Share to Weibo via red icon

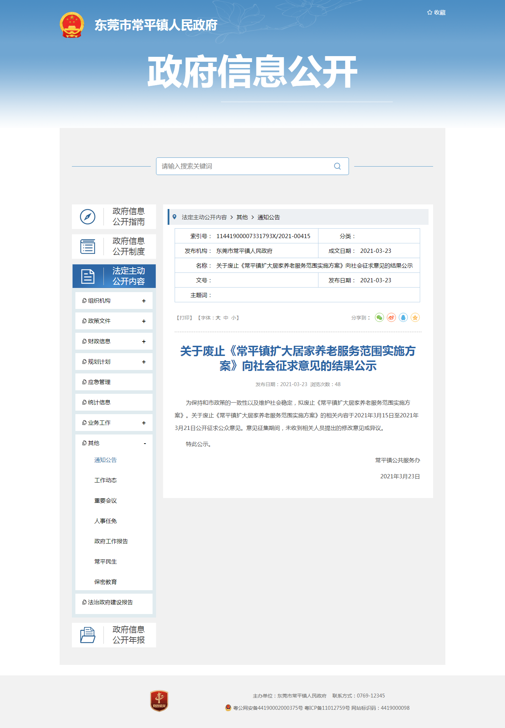(x=391, y=318)
